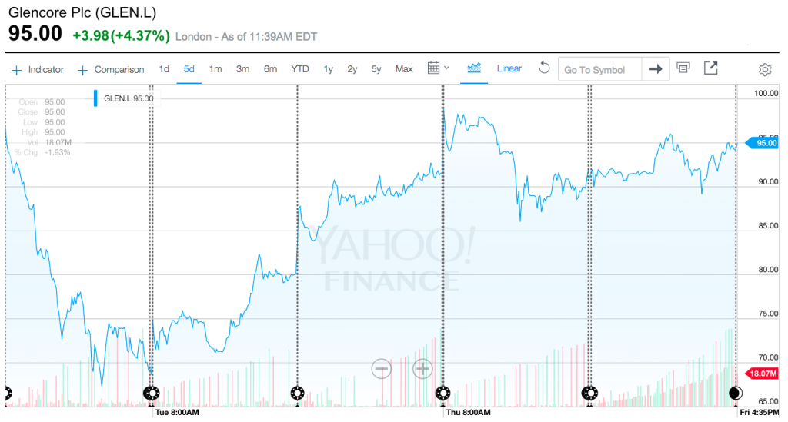Click the moon event marker on Friday
Image resolution: width=788 pixels, height=422 pixels.
pos(736,394)
